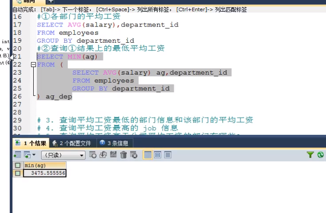Click comment #①各部门的平均工资
The height and width of the screenshot is (213, 326).
pyautogui.click(x=79, y=17)
